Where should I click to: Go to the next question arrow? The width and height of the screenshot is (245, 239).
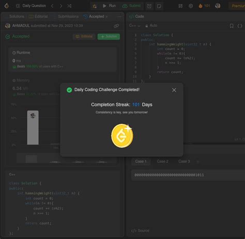(x=60, y=6)
